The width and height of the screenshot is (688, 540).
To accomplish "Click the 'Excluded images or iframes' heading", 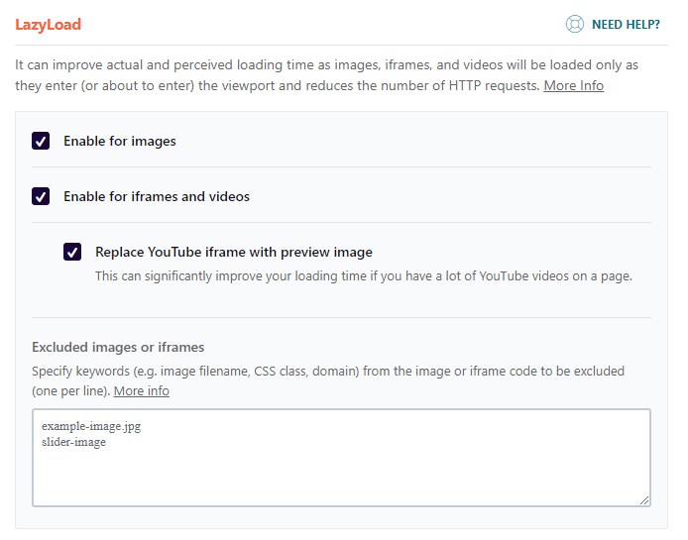I will (x=118, y=347).
